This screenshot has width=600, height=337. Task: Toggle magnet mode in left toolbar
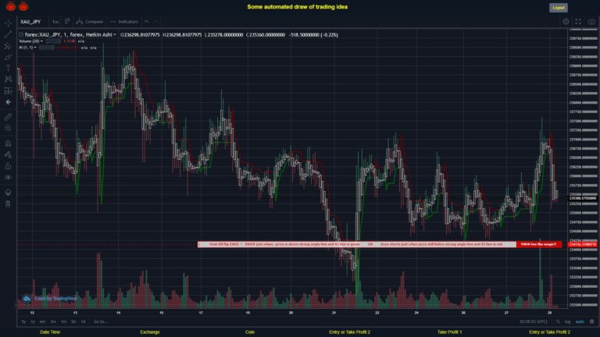point(8,144)
